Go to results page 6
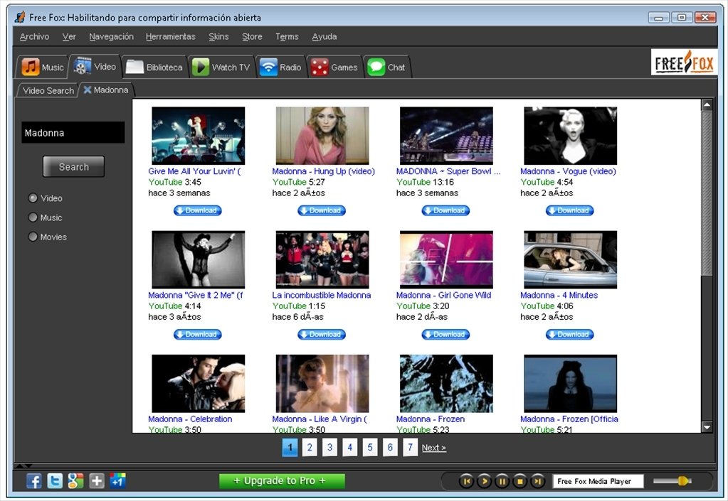728x501 pixels. pos(390,447)
